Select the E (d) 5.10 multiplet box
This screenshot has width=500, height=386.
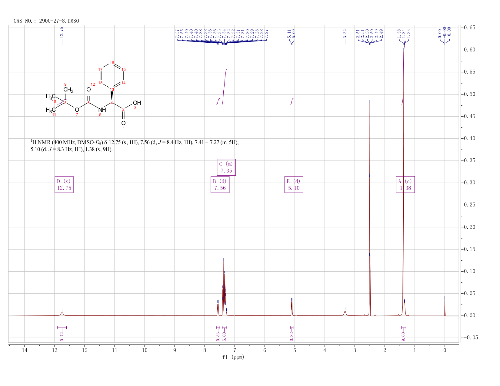(x=294, y=184)
